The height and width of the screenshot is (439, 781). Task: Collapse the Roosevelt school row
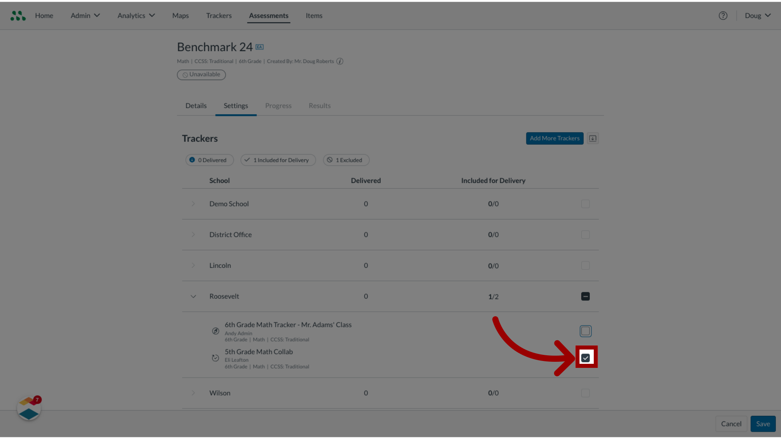[x=192, y=296]
